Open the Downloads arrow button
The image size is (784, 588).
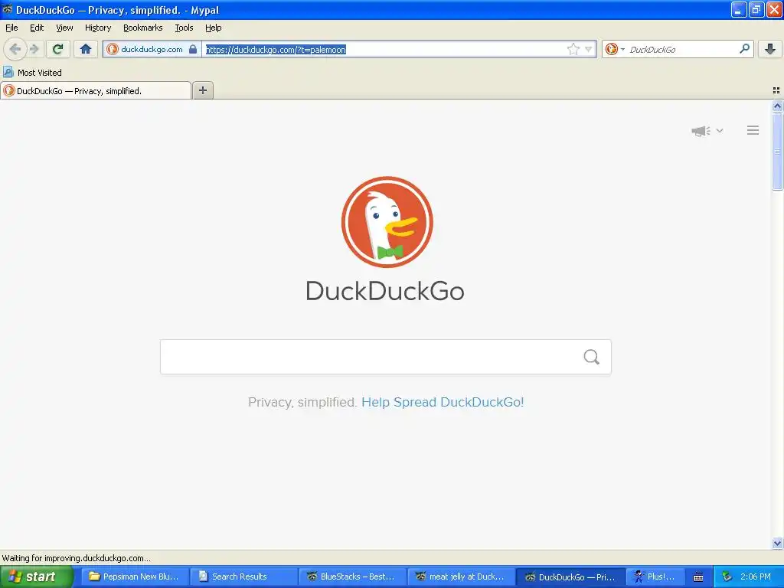pos(770,49)
